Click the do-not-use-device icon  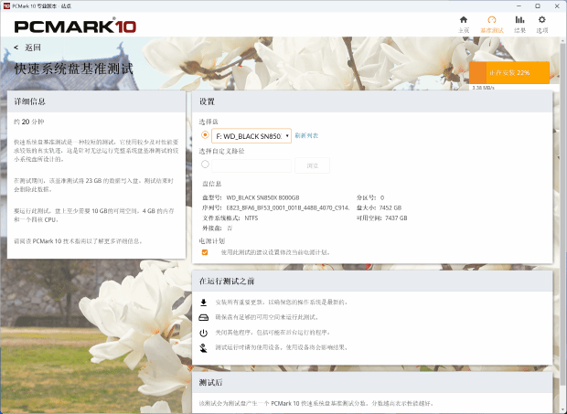point(204,348)
